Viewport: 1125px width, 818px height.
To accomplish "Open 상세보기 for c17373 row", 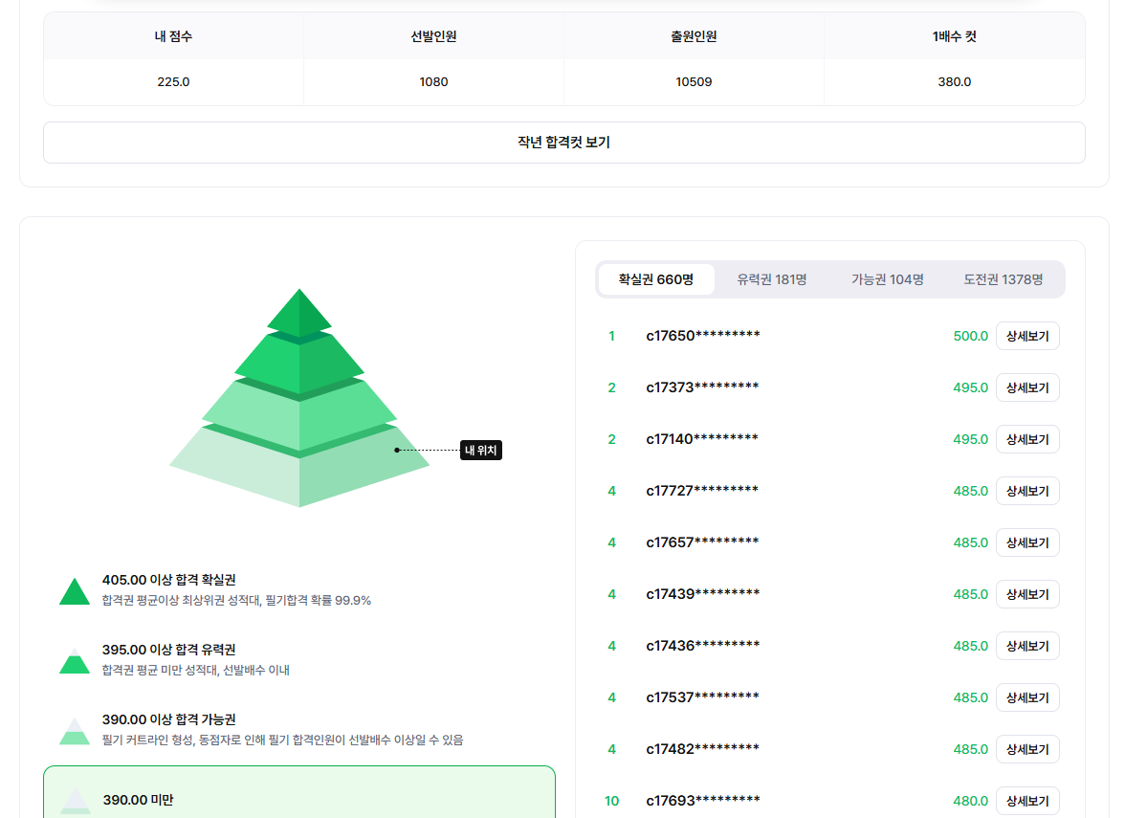I will pyautogui.click(x=1027, y=387).
